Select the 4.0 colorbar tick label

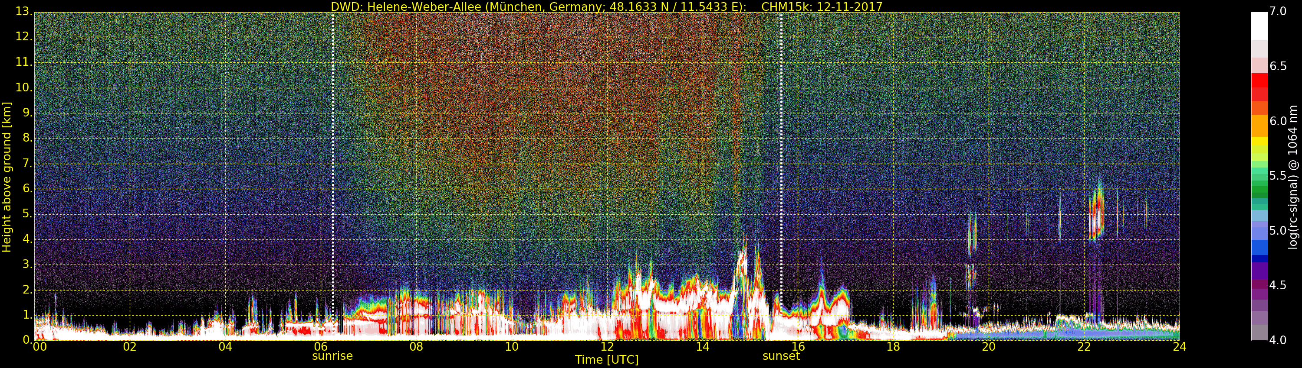1278,340
